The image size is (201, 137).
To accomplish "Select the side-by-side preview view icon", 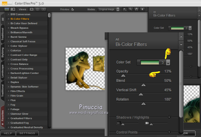I will pos(43,9).
